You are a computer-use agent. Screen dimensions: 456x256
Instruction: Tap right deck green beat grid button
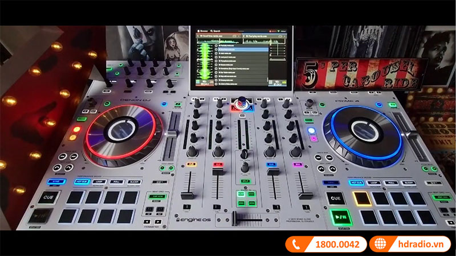click(x=442, y=197)
